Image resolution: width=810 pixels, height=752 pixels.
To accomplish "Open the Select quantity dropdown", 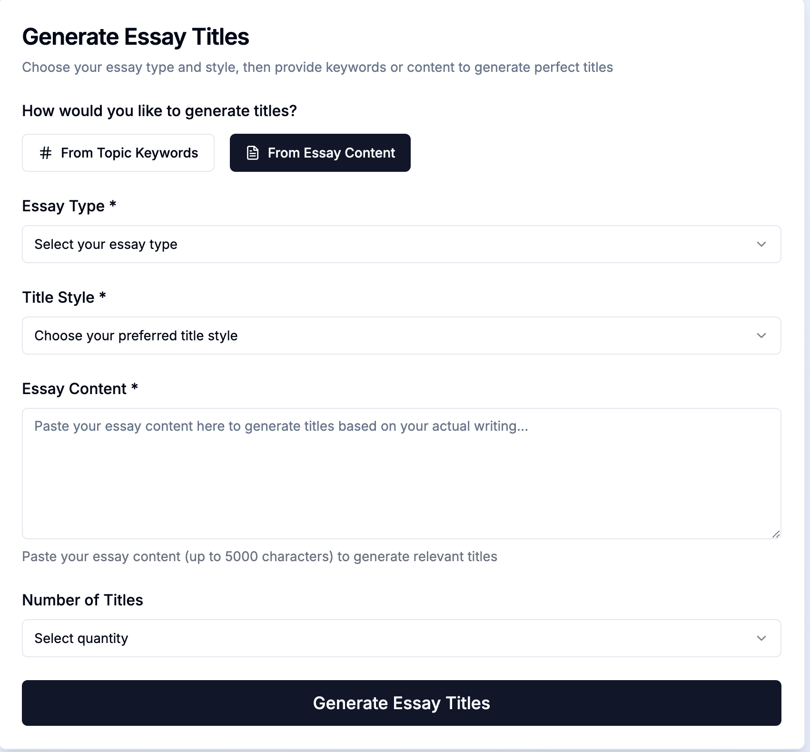I will coord(401,638).
